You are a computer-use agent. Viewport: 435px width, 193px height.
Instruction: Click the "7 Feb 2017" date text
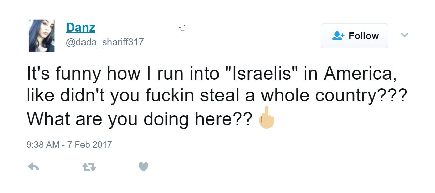(90, 145)
